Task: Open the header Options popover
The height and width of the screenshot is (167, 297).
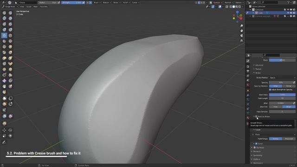Action: 239,3
